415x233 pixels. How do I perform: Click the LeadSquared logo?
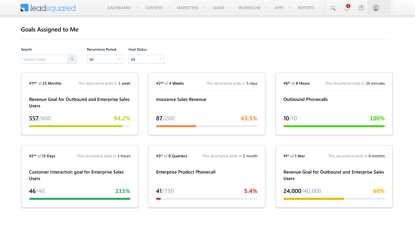coord(48,8)
